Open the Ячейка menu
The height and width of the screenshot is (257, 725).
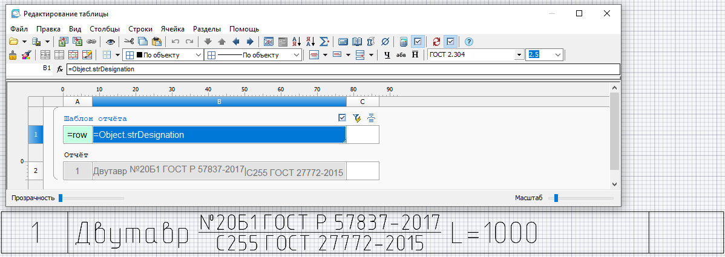coord(172,28)
